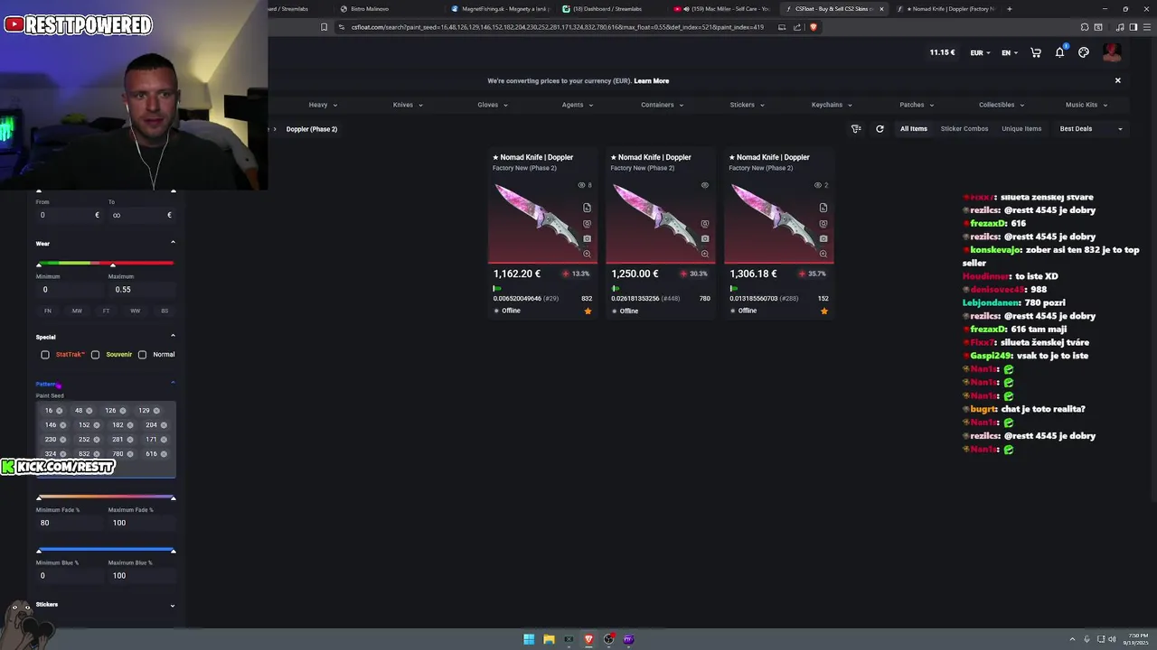View item details document for 1,306.18 € knife
Viewport: 1157px width, 650px height.
click(x=823, y=208)
